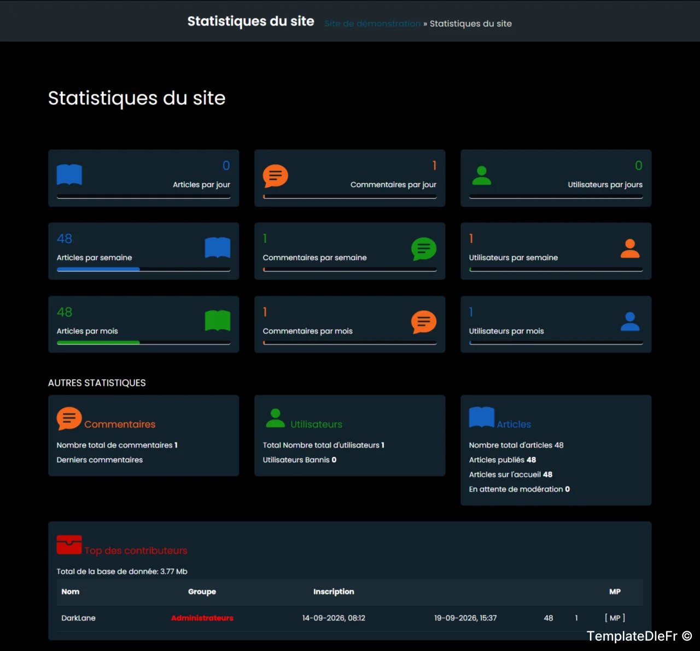Open the DarkLane contributor profile

coord(78,618)
